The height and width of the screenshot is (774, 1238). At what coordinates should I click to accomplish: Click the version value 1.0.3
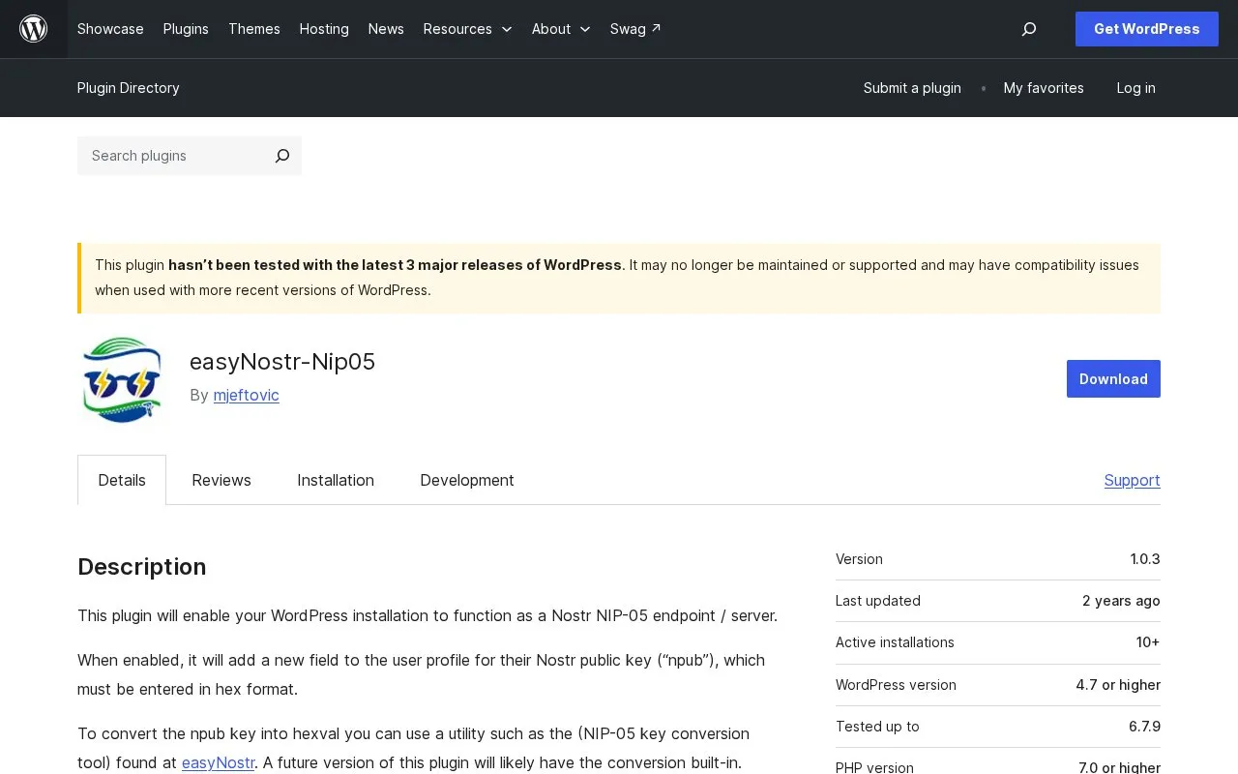pyautogui.click(x=1145, y=559)
